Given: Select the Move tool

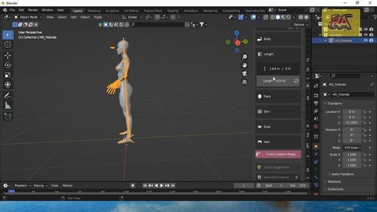Looking at the screenshot, I should point(8,55).
